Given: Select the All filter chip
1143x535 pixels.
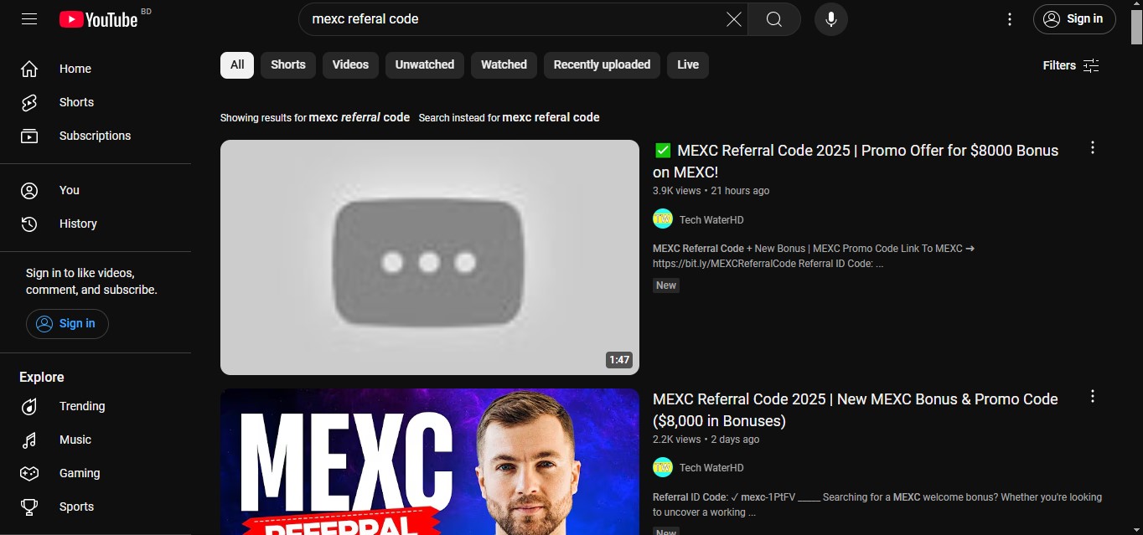Looking at the screenshot, I should coord(237,64).
